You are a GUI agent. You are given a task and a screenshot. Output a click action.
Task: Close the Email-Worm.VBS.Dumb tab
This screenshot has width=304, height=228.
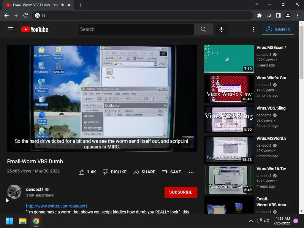(x=69, y=5)
